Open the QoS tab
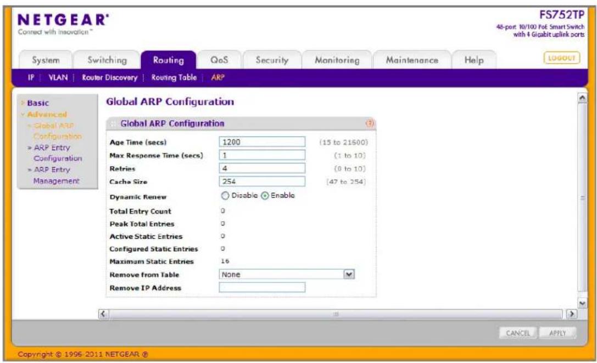This screenshot has height=363, width=597. (219, 60)
